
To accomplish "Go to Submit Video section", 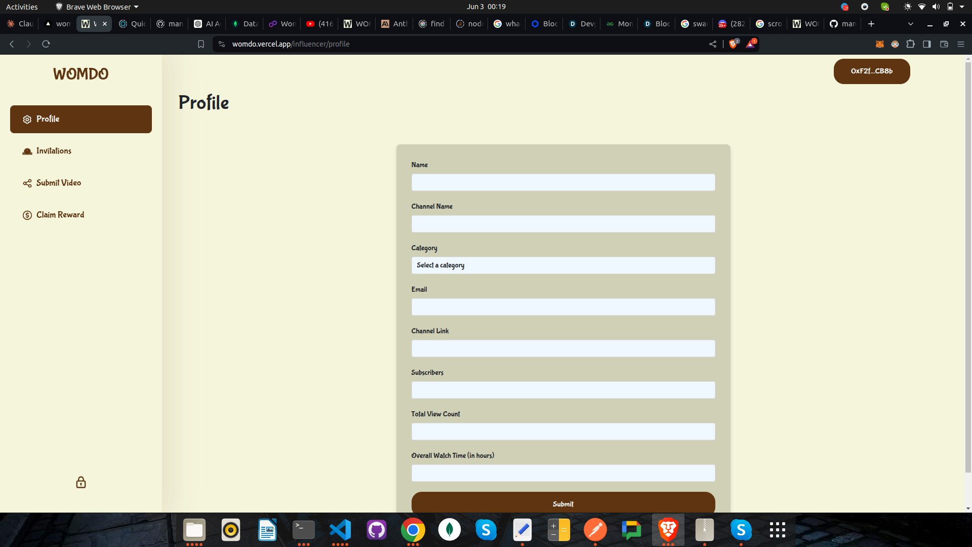I will (x=58, y=183).
